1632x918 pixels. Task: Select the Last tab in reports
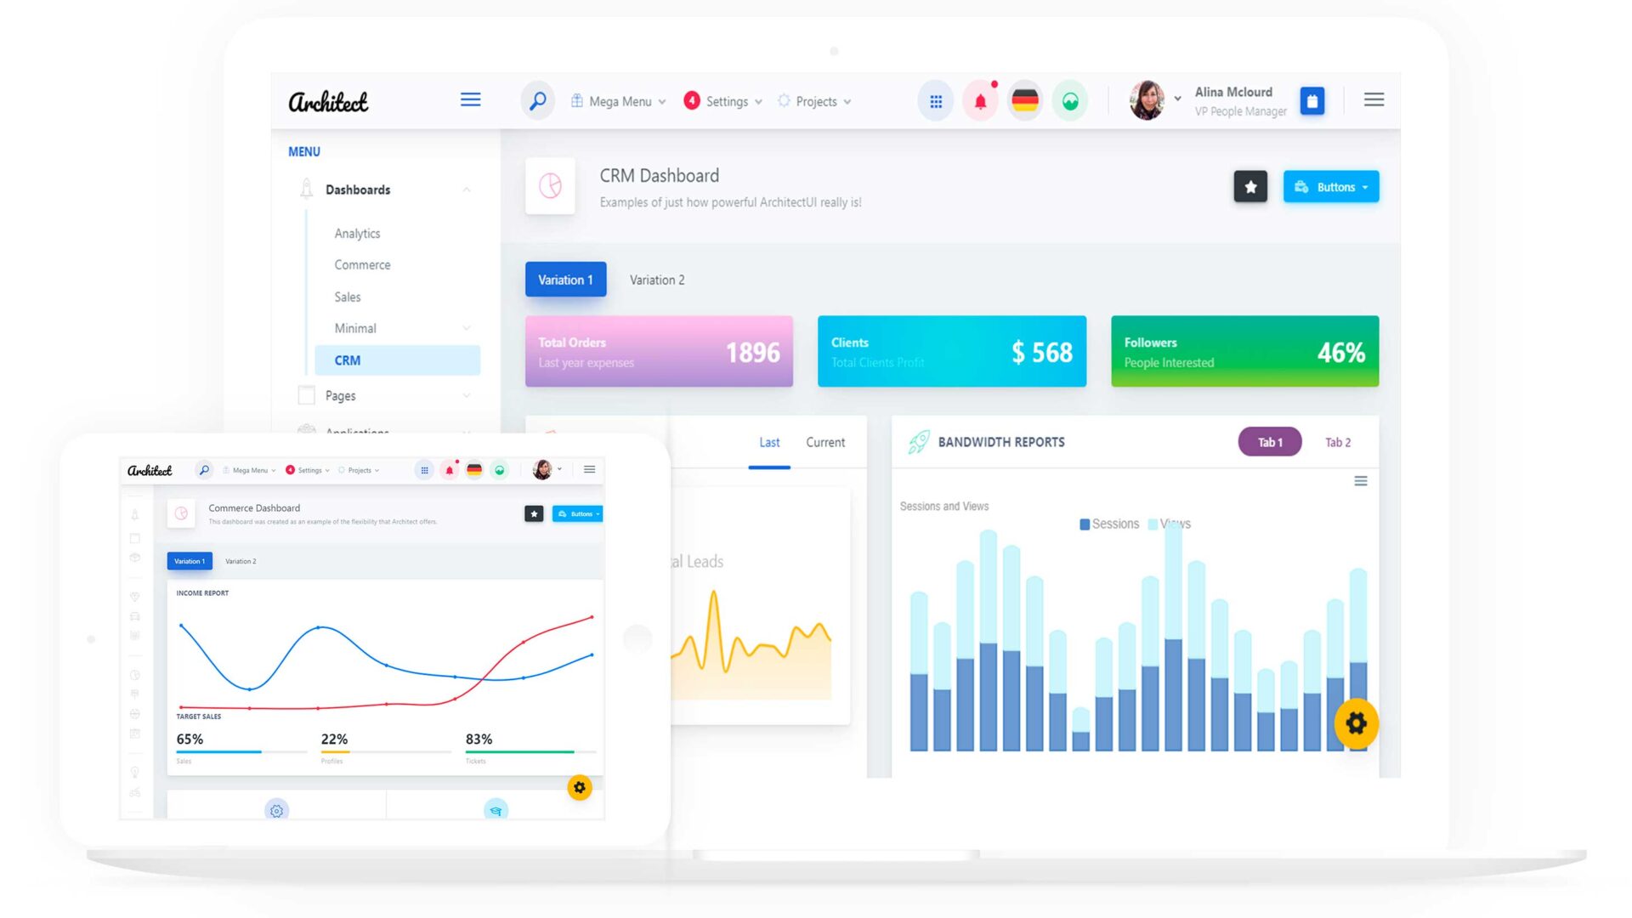769,442
